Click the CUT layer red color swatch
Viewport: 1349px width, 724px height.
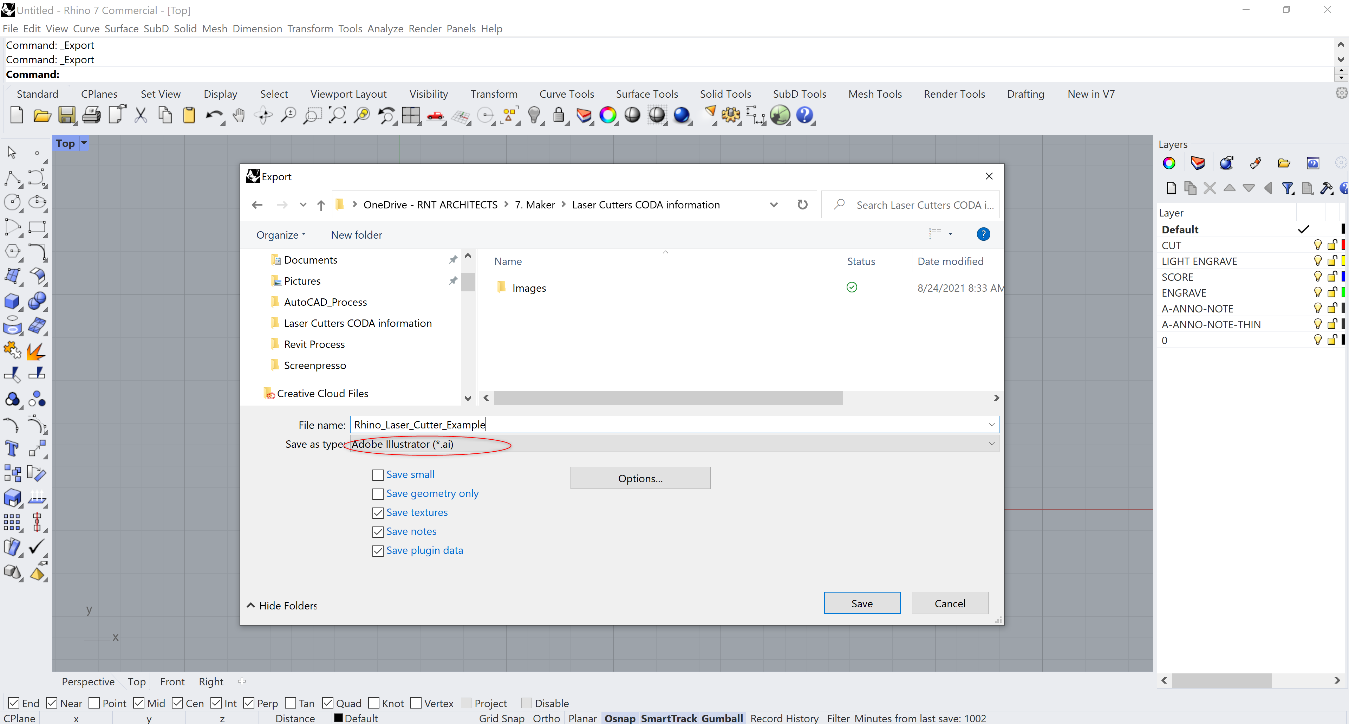point(1343,245)
